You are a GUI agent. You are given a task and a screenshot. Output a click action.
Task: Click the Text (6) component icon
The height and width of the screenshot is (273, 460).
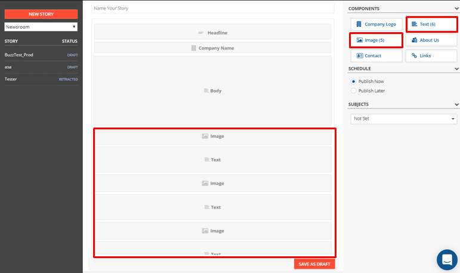414,24
